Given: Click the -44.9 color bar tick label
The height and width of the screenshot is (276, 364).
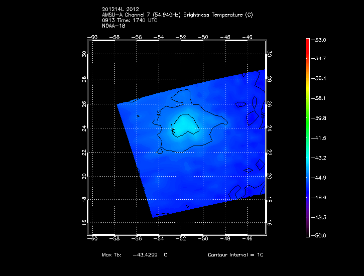Looking at the screenshot, I should coord(319,178).
